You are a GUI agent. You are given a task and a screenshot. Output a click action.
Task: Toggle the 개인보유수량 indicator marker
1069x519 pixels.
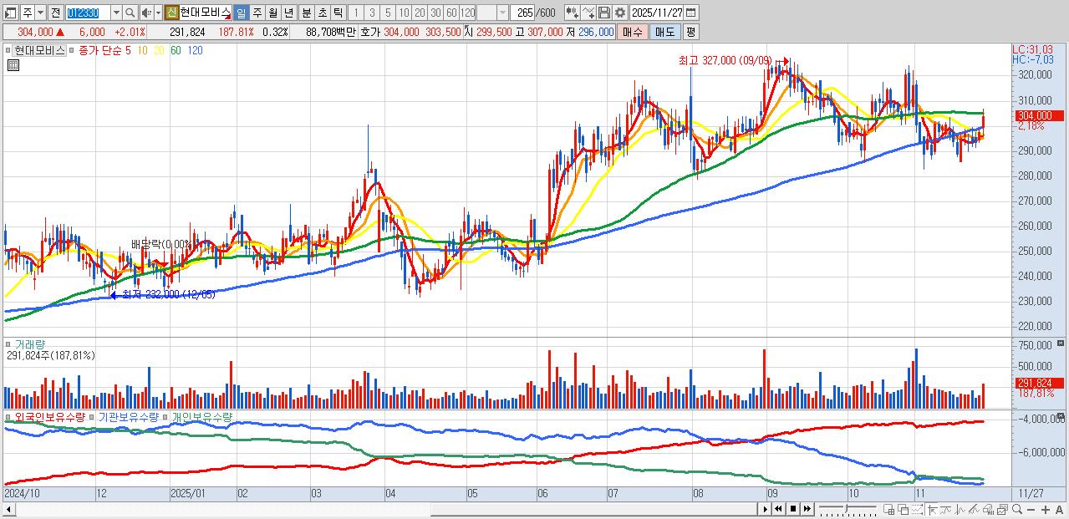[x=165, y=416]
